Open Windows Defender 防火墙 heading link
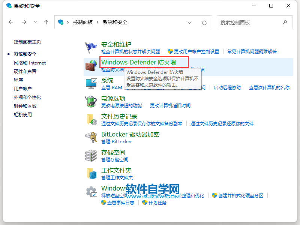Image resolution: width=300 pixels, height=225 pixels. tap(138, 62)
